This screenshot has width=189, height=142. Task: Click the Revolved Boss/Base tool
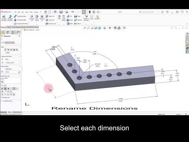[x=10, y=18]
